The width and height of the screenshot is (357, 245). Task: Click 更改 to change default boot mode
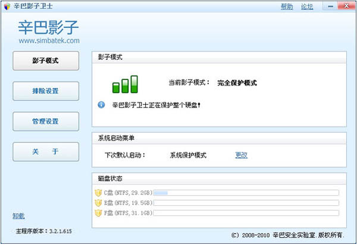click(241, 155)
